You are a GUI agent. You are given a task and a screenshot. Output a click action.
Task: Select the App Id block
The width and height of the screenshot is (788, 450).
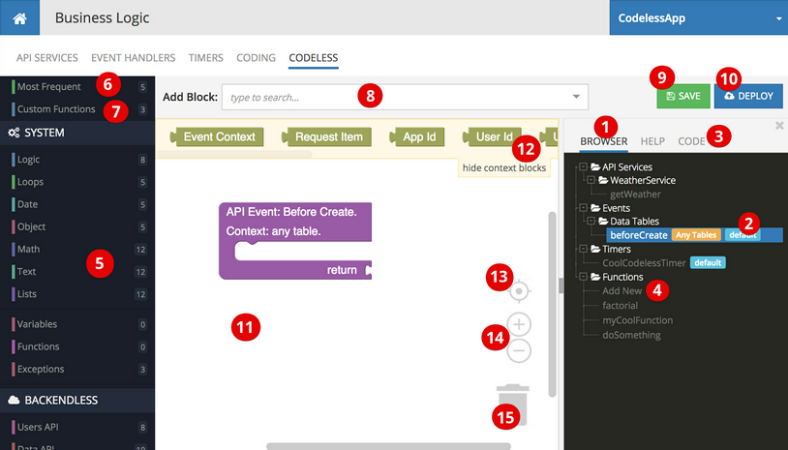[416, 136]
